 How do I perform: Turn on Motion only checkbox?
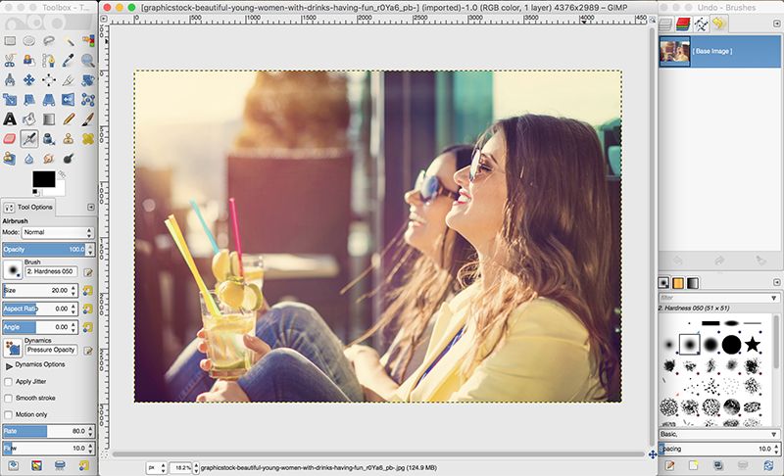[9, 414]
